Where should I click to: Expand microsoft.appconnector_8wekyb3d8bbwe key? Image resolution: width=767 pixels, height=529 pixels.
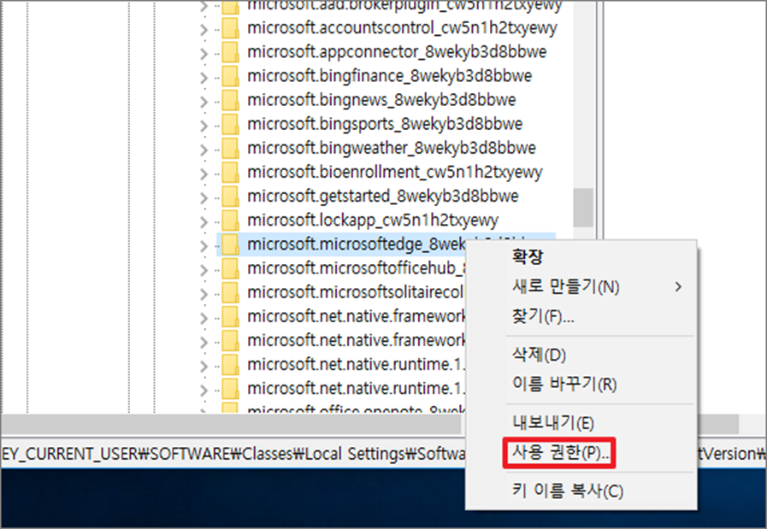[204, 54]
